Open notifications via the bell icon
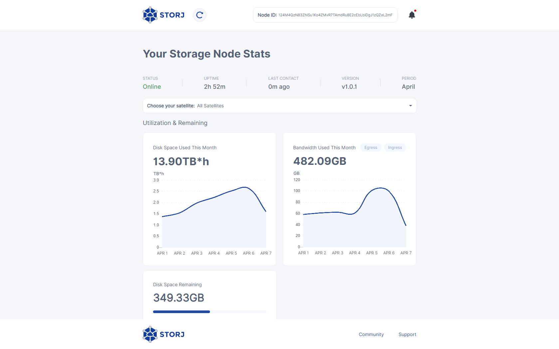Screen dimensions: 559x349 pyautogui.click(x=412, y=15)
